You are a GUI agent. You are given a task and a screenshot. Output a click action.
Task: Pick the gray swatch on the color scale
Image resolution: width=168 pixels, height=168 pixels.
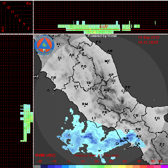[x=37, y=166]
